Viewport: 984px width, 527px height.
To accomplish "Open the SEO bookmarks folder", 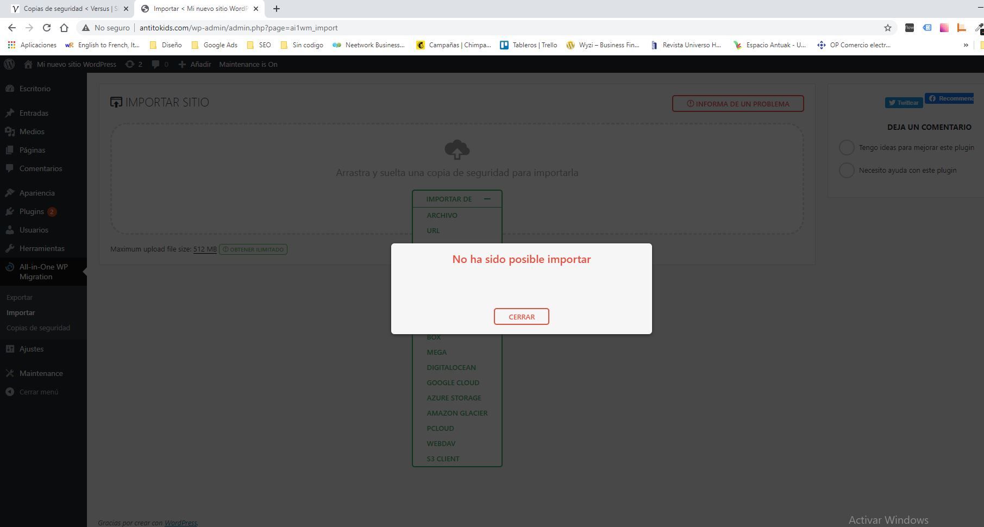I will coord(259,45).
